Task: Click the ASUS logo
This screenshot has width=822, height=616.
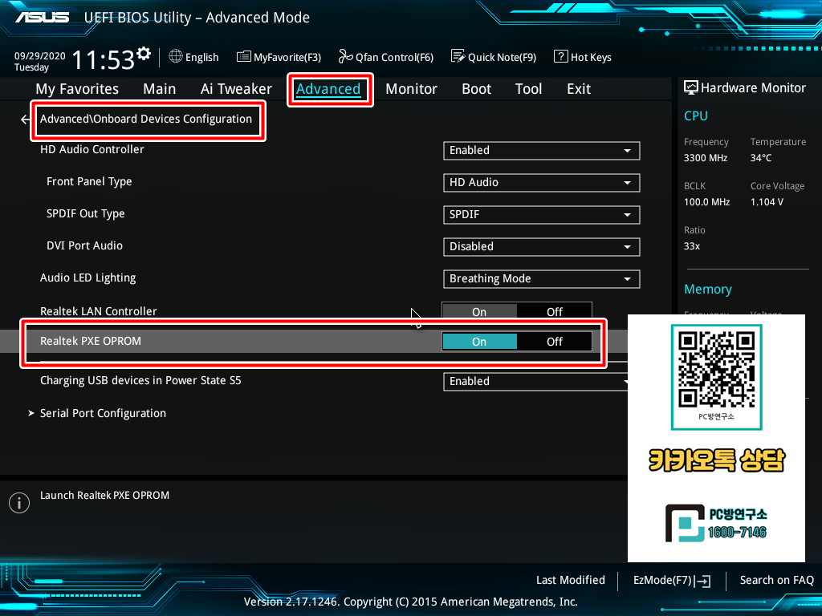Action: tap(42, 18)
